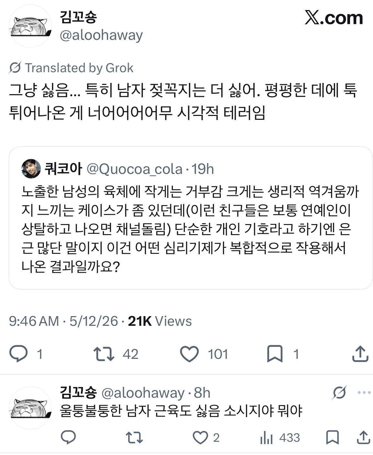
Task: Toggle Grok translation on the follow-up tweet
Action: tap(339, 392)
